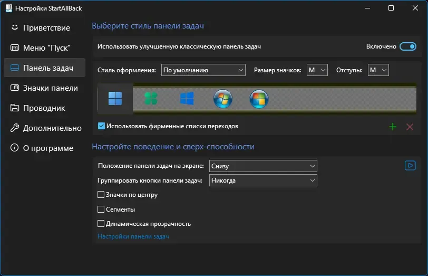Choose the green clover start button icon
428x276 pixels.
click(x=151, y=99)
